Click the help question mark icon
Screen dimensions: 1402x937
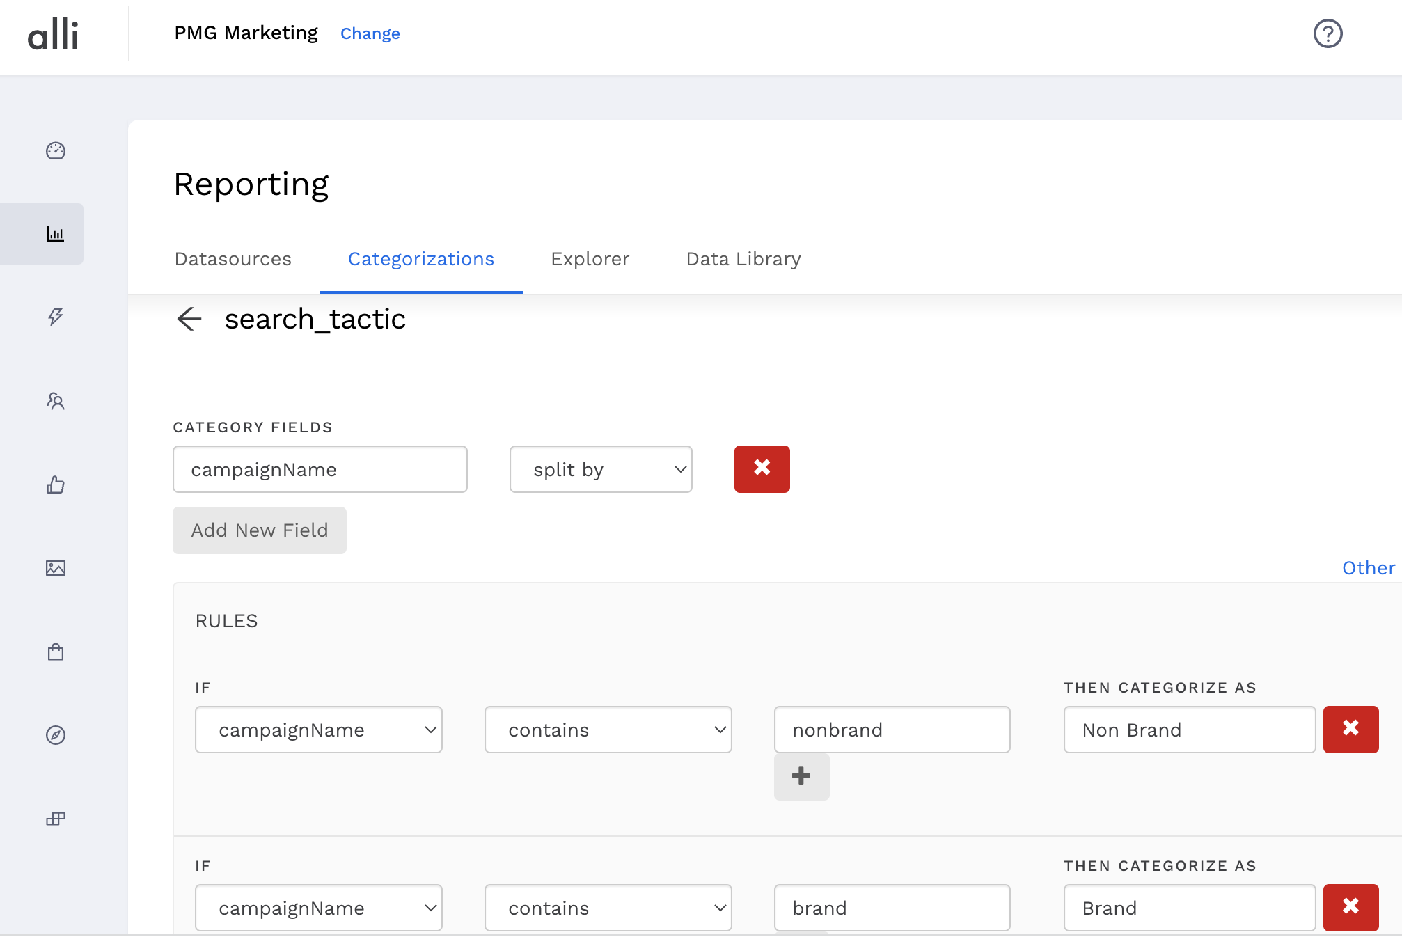pos(1328,33)
